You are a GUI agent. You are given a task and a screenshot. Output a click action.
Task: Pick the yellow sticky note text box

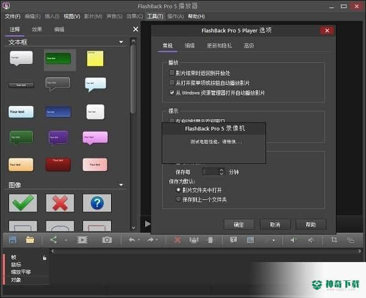tap(95, 59)
